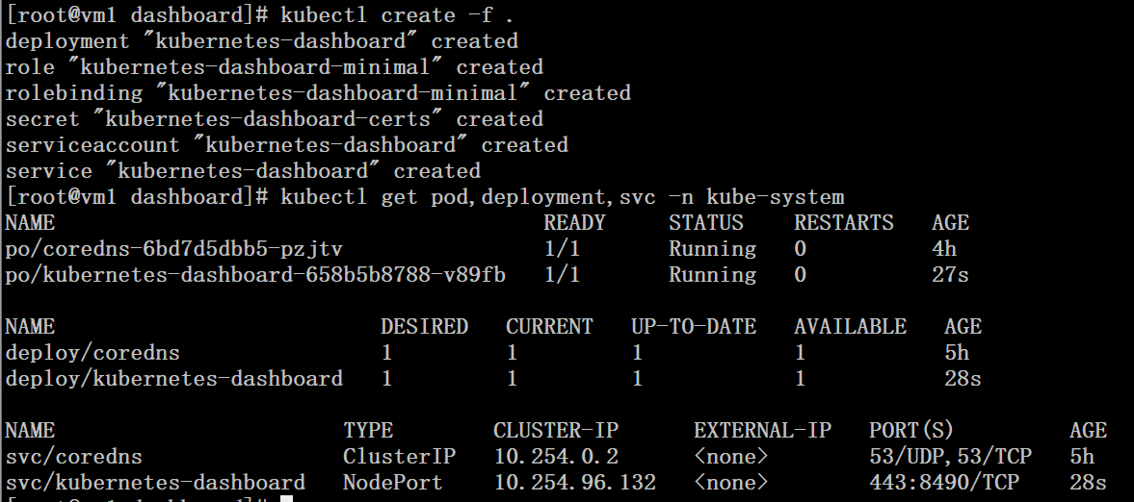Click cluster IP 10.254.96.132
Viewport: 1134px width, 502px height.
(575, 483)
